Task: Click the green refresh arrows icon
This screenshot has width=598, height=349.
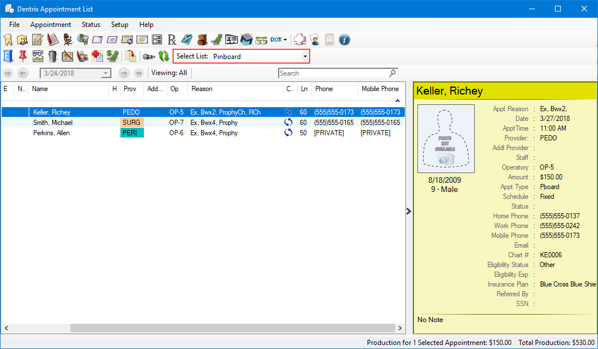Action: coord(164,56)
